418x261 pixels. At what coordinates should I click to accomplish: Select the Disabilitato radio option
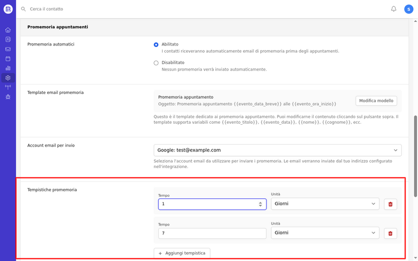pyautogui.click(x=156, y=63)
